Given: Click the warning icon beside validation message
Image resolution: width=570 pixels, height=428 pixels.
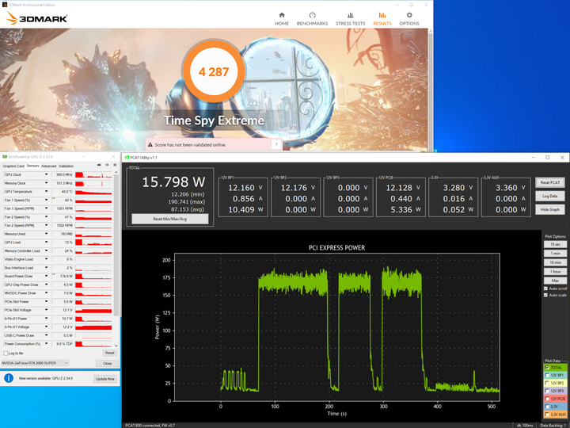Looking at the screenshot, I should pyautogui.click(x=150, y=145).
